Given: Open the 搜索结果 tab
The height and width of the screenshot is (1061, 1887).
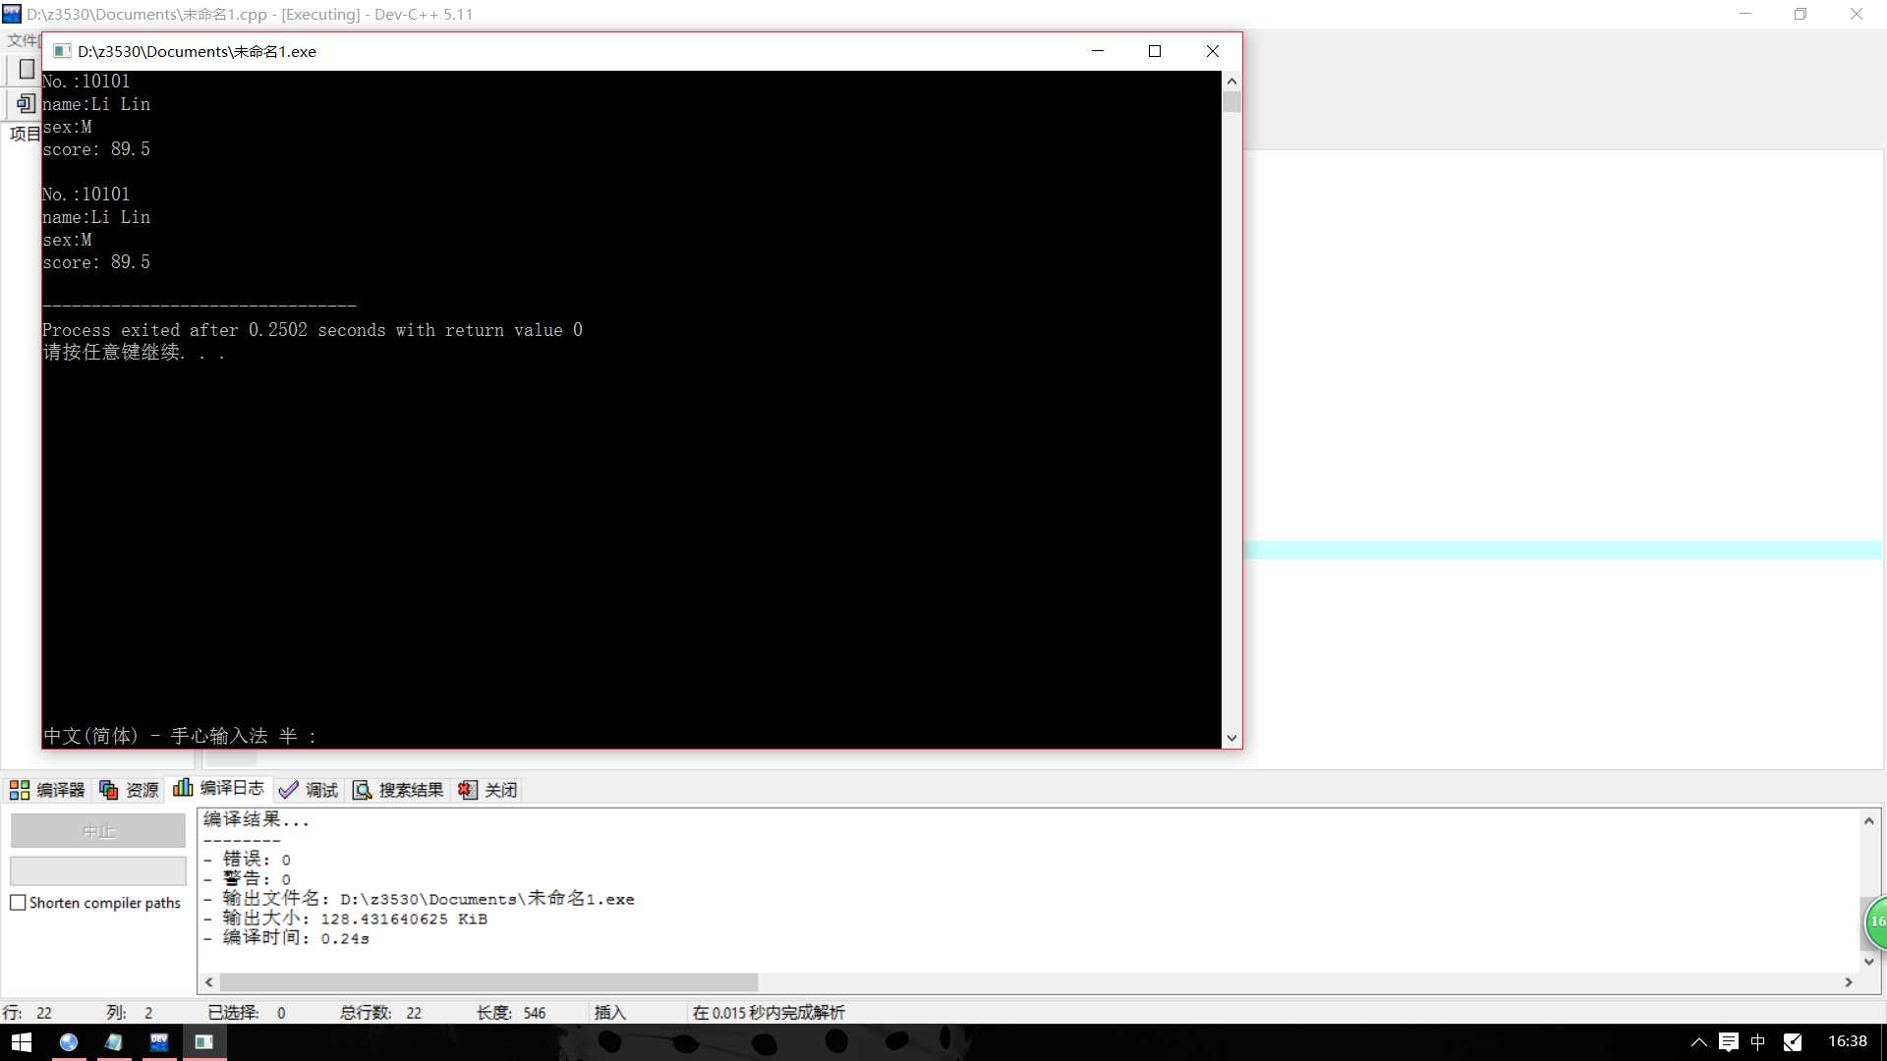Looking at the screenshot, I should [398, 790].
